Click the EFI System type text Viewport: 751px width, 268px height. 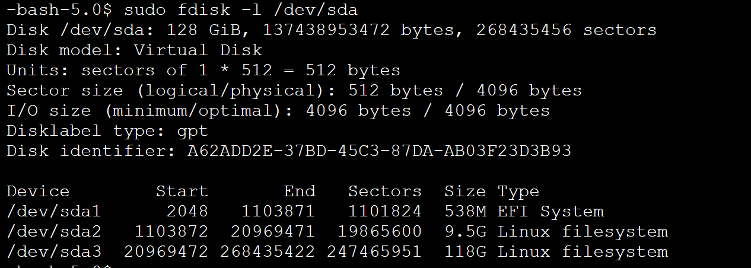coord(550,212)
